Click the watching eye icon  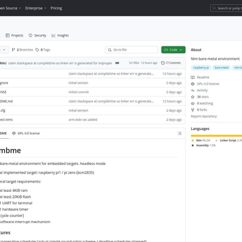[193, 103]
